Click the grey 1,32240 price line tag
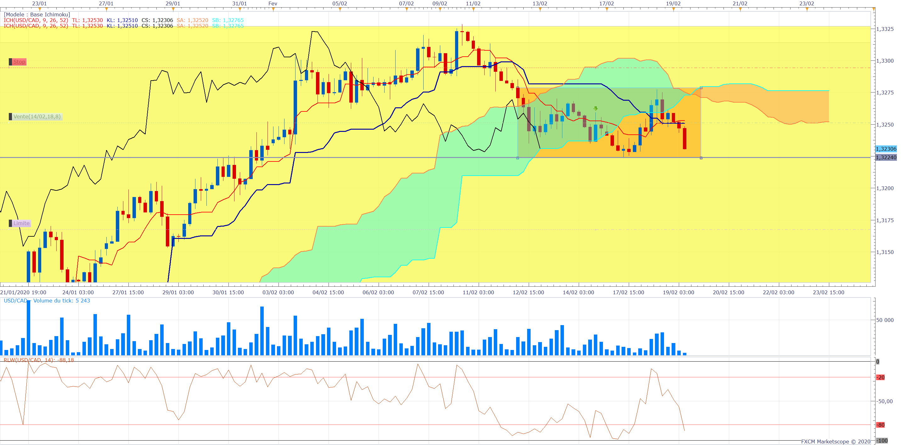901x445 pixels. point(886,157)
